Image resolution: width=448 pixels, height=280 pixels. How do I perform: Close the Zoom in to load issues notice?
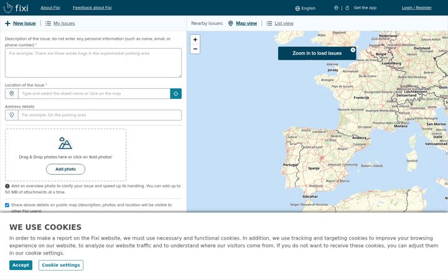coord(353,50)
